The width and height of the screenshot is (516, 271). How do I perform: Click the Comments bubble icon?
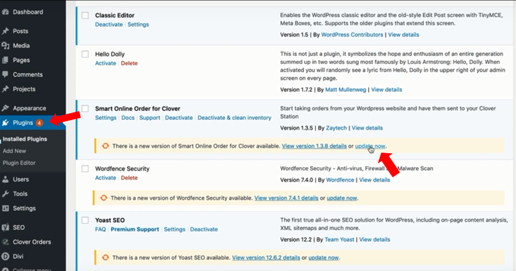coord(5,74)
